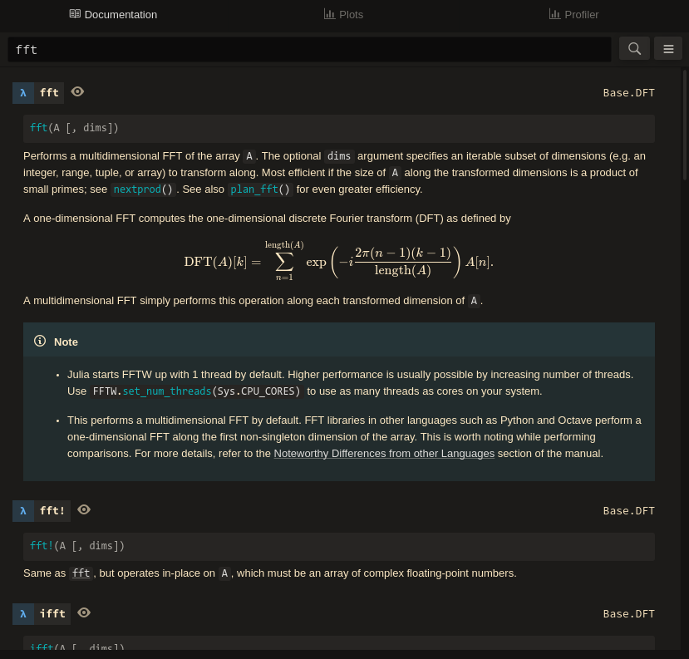Click the set_num_threads code link
This screenshot has height=659, width=689.
166,391
